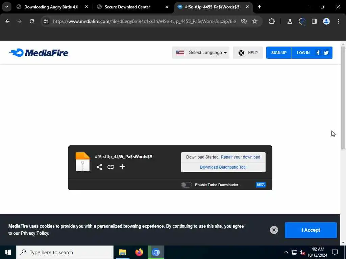View site information icon in address bar
This screenshot has width=346, height=259.
point(46,21)
